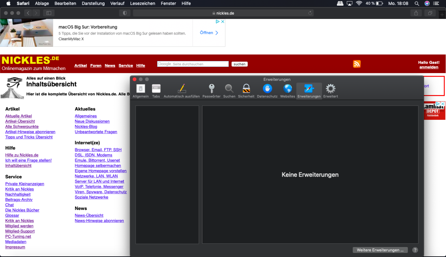
Task: Add a new Safari tab
Action: click(x=443, y=15)
